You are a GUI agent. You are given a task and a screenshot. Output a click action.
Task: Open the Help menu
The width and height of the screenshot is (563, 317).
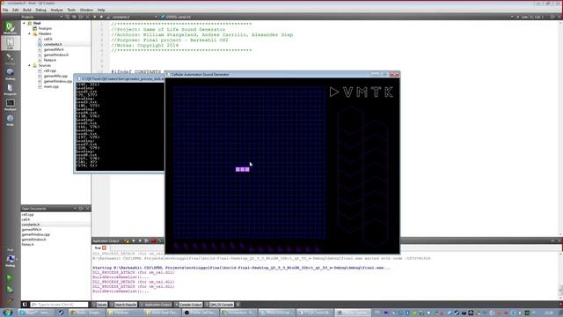click(101, 10)
